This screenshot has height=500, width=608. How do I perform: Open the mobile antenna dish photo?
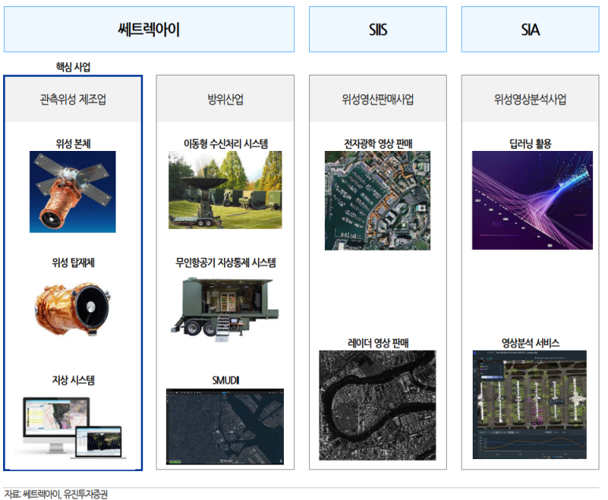(225, 190)
